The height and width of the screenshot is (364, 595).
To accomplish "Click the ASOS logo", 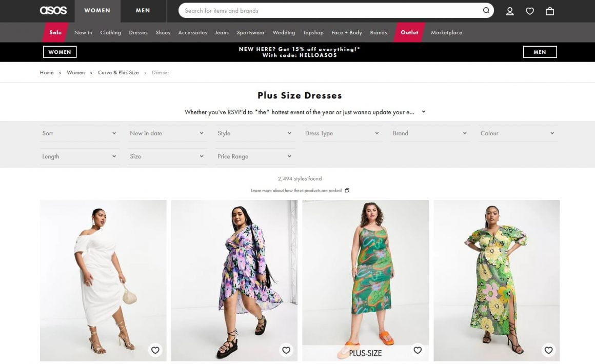I will (x=53, y=11).
